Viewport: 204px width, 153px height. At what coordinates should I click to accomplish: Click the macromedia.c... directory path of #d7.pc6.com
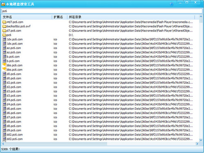[131, 22]
